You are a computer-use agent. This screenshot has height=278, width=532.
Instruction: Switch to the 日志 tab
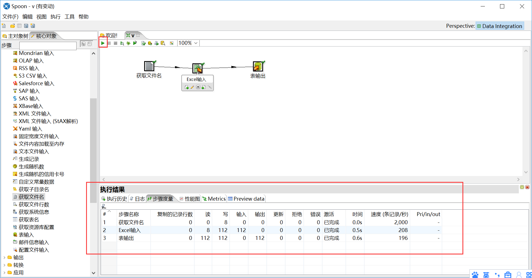(137, 199)
